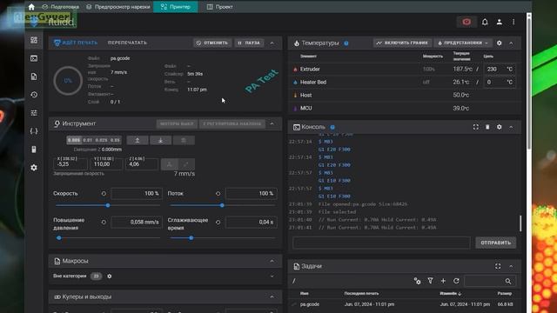This screenshot has height=313, width=557.
Task: Select the Принтер tab
Action: point(176,7)
